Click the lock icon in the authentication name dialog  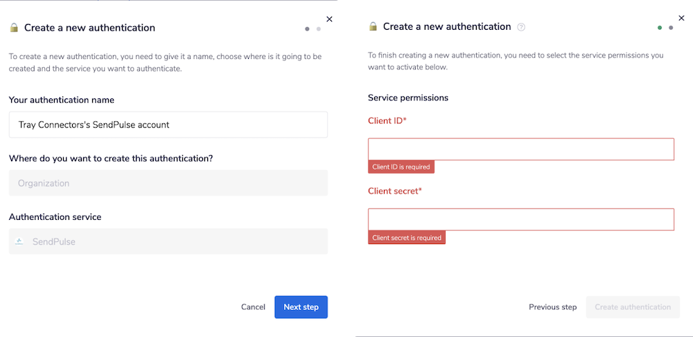14,28
